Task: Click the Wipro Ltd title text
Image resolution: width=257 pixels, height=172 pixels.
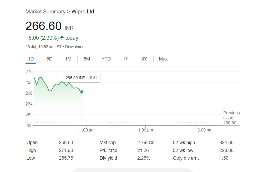Action: click(x=83, y=12)
